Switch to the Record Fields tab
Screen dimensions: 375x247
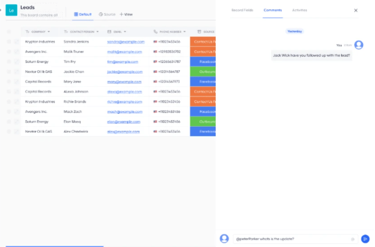(242, 10)
